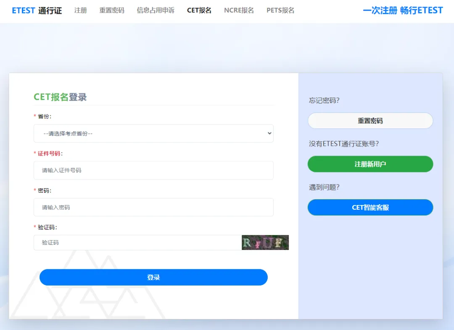Open NCRE报名 page
The height and width of the screenshot is (330, 454).
[239, 10]
